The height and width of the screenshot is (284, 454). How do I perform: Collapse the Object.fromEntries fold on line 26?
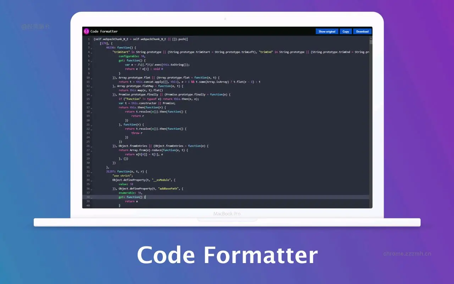point(92,147)
